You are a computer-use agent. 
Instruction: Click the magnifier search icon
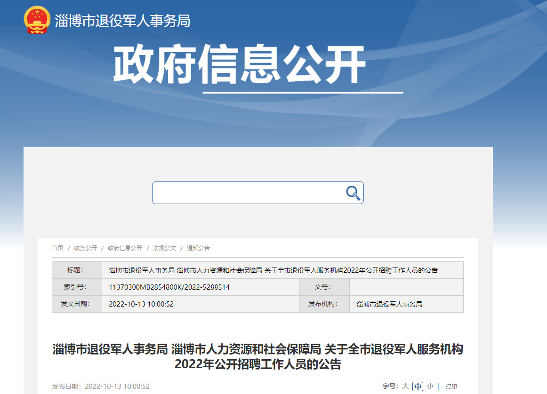(x=353, y=193)
